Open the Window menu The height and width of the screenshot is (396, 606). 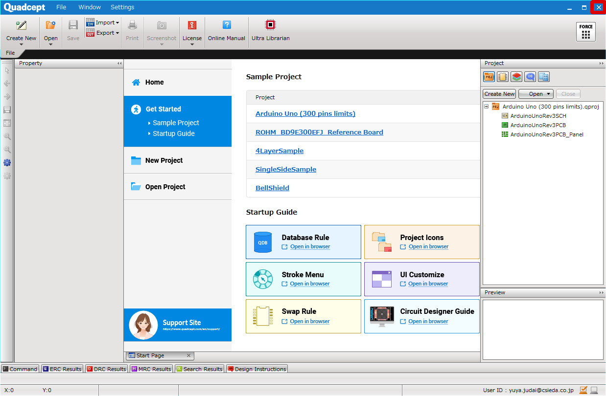(x=90, y=7)
